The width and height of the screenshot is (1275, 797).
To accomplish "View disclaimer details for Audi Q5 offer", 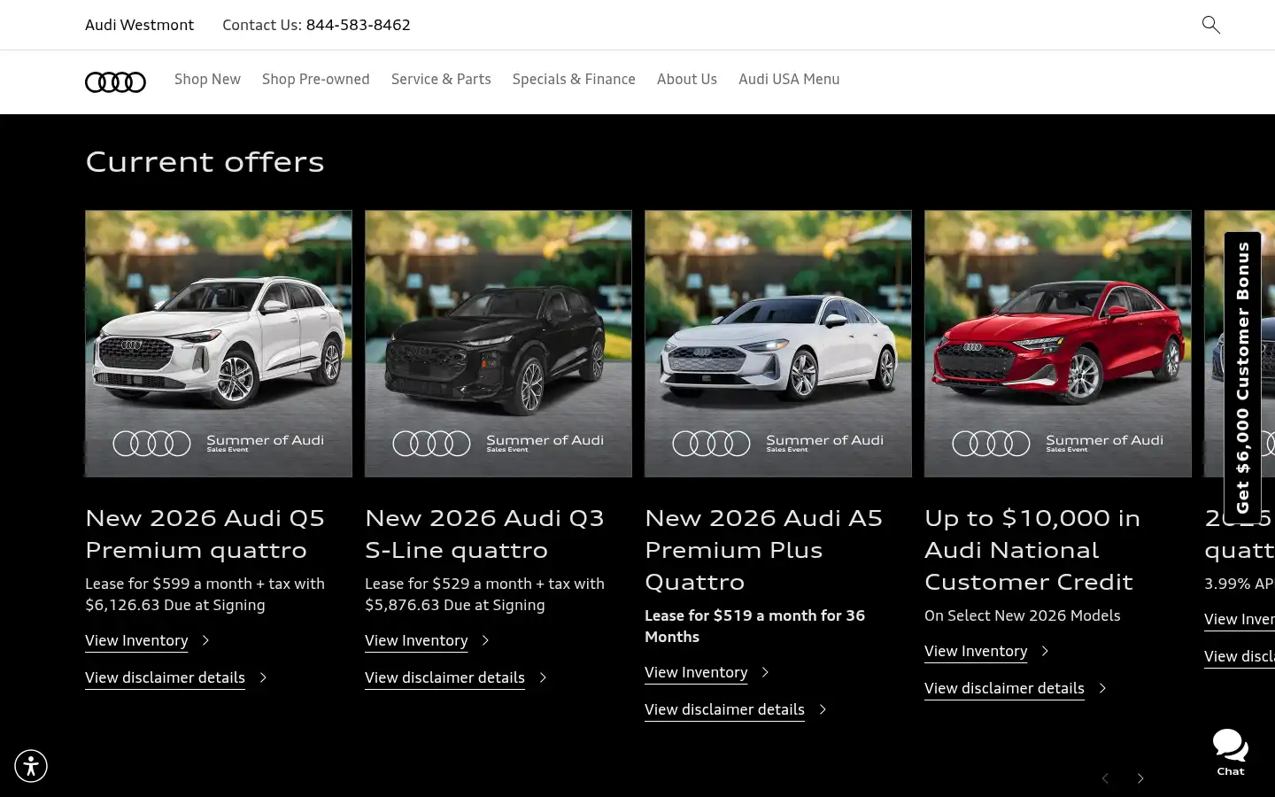I will pos(165,677).
